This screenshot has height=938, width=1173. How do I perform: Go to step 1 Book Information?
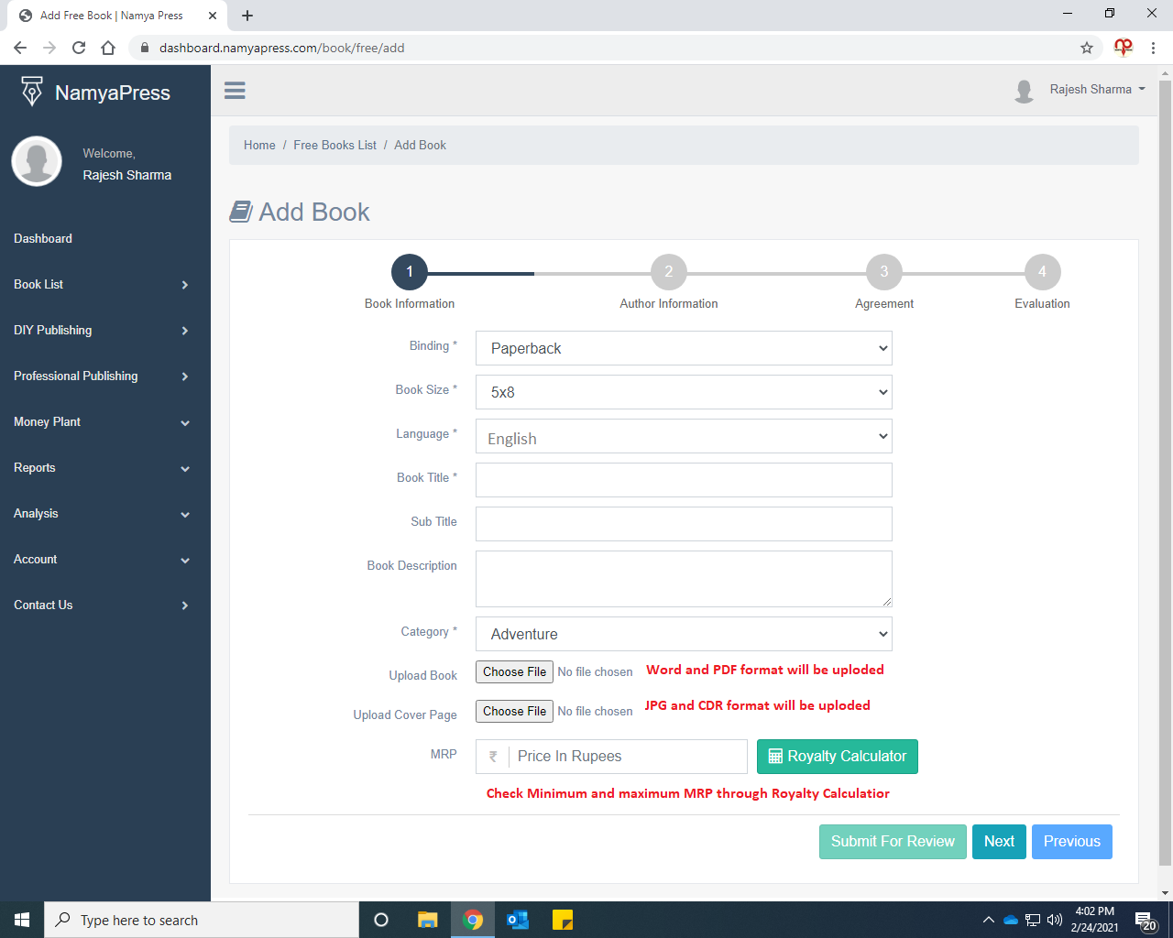(410, 272)
